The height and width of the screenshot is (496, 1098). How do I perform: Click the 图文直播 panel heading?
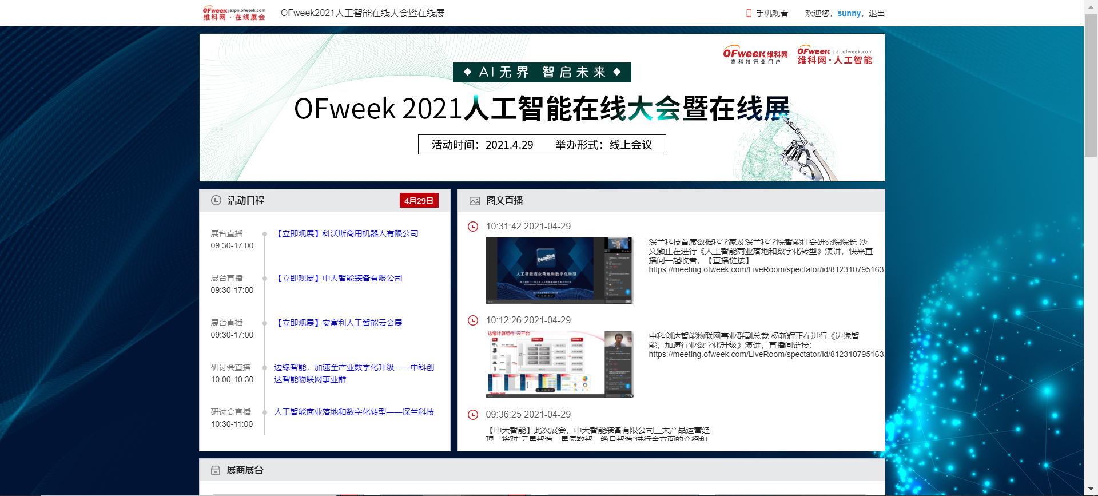pos(504,200)
